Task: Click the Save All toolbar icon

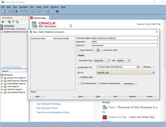Action: tap(15, 12)
